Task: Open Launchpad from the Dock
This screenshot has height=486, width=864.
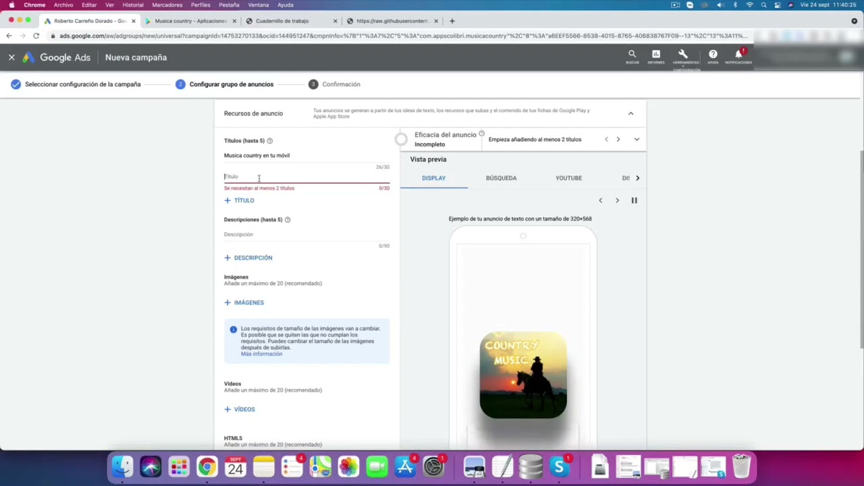Action: 179,466
